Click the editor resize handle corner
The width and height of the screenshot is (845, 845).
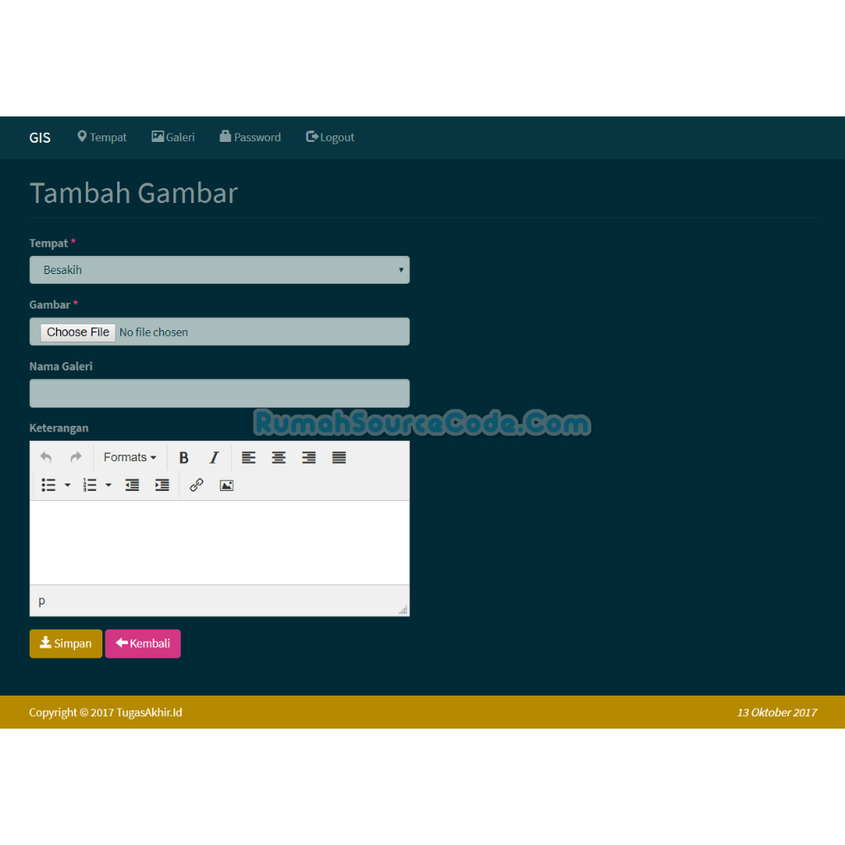coord(403,610)
